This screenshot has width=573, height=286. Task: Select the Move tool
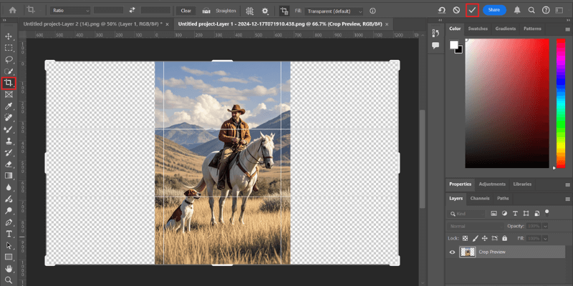[9, 36]
